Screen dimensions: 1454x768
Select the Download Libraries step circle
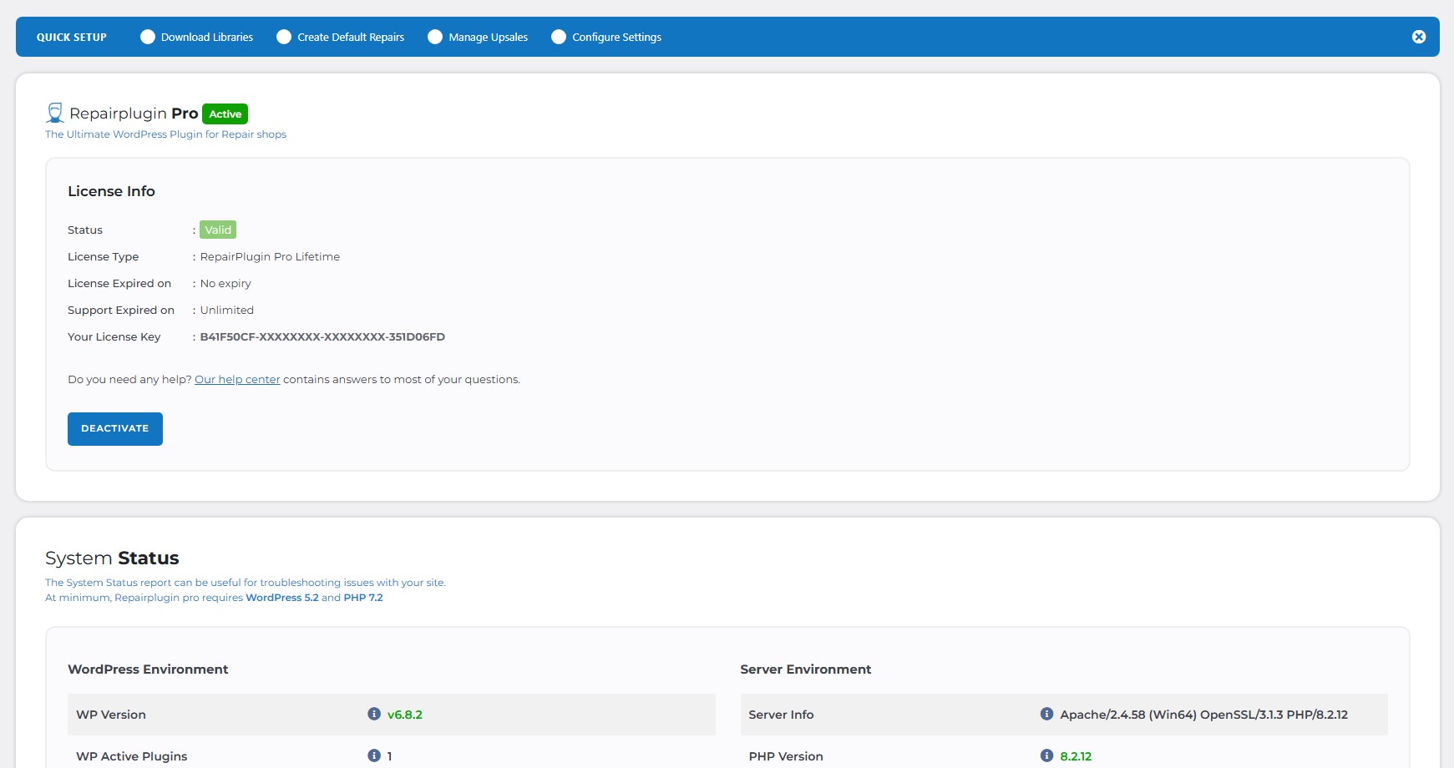148,37
